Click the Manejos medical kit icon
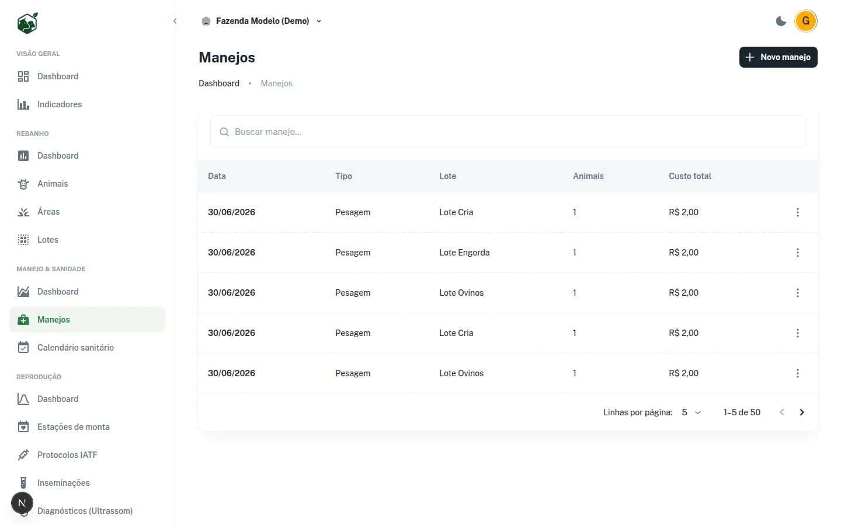 (x=23, y=320)
